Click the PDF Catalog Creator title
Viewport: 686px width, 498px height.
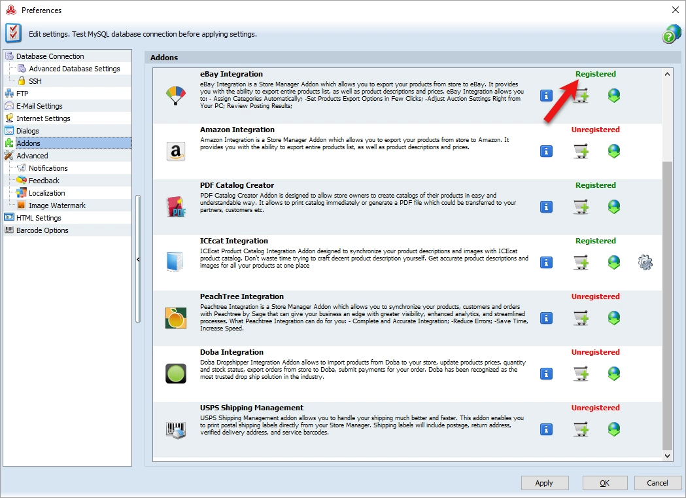pos(237,185)
